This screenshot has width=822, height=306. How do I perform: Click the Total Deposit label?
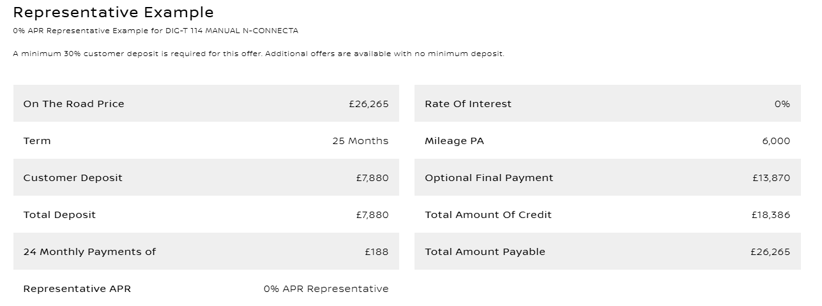coord(59,215)
